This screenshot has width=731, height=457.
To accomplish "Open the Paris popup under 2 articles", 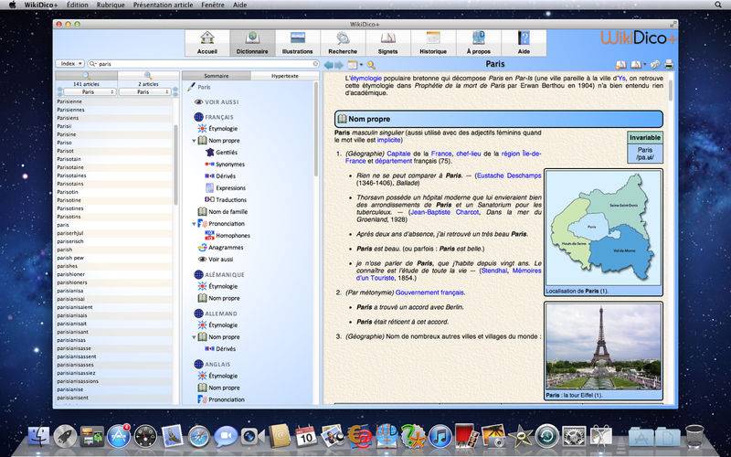I will [x=144, y=92].
